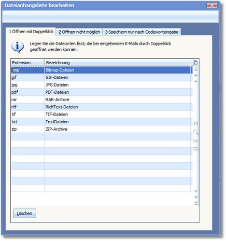
Task: Sort by Extension column header
Action: [28, 63]
